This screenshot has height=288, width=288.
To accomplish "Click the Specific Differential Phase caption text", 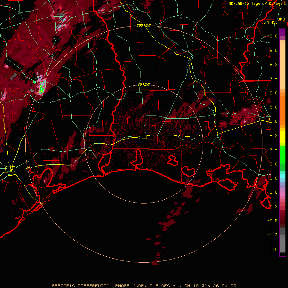I will click(x=144, y=286).
